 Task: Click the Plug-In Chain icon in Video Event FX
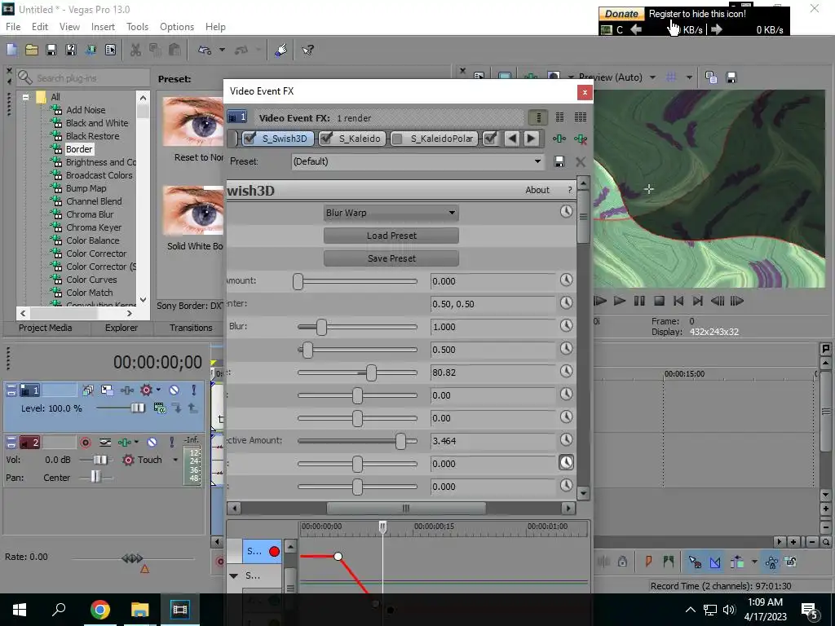pyautogui.click(x=559, y=139)
